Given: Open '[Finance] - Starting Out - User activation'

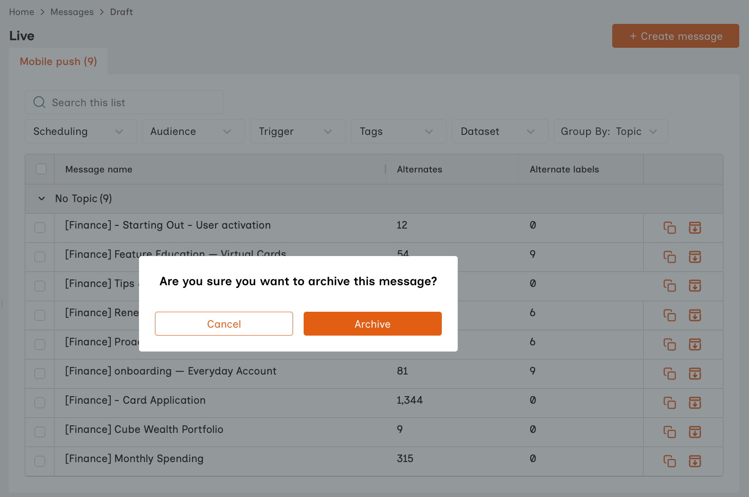Looking at the screenshot, I should pos(168,225).
